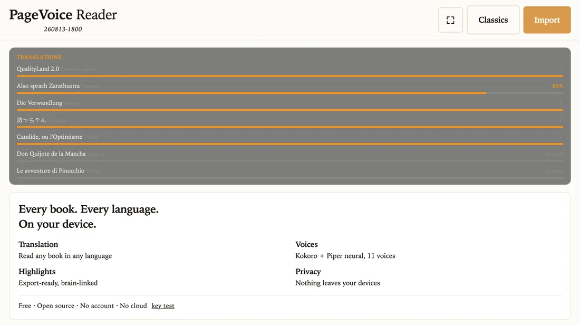Click the Also sprach Zarathustra progress bar
This screenshot has height=326, width=580.
(289, 93)
